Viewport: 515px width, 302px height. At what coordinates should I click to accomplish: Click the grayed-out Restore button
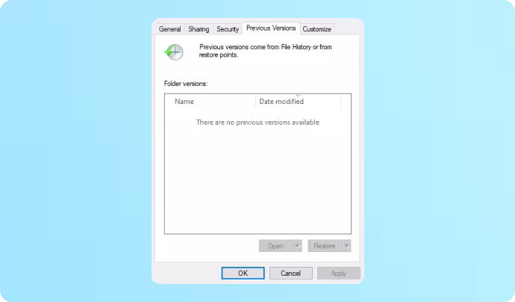point(325,246)
